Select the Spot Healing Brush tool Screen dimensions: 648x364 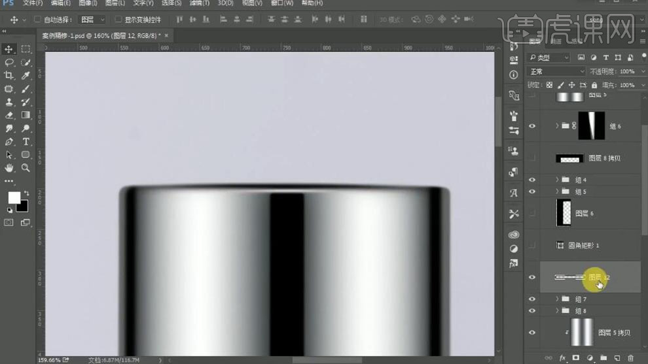click(9, 89)
